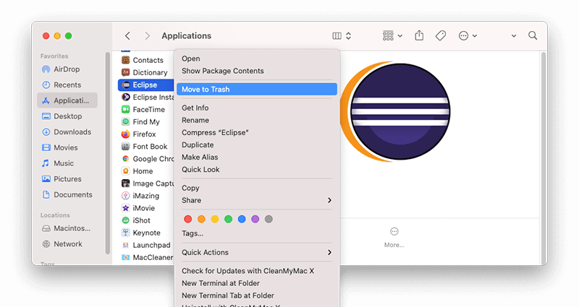
Task: Apply the gray tag color
Action: click(x=269, y=220)
